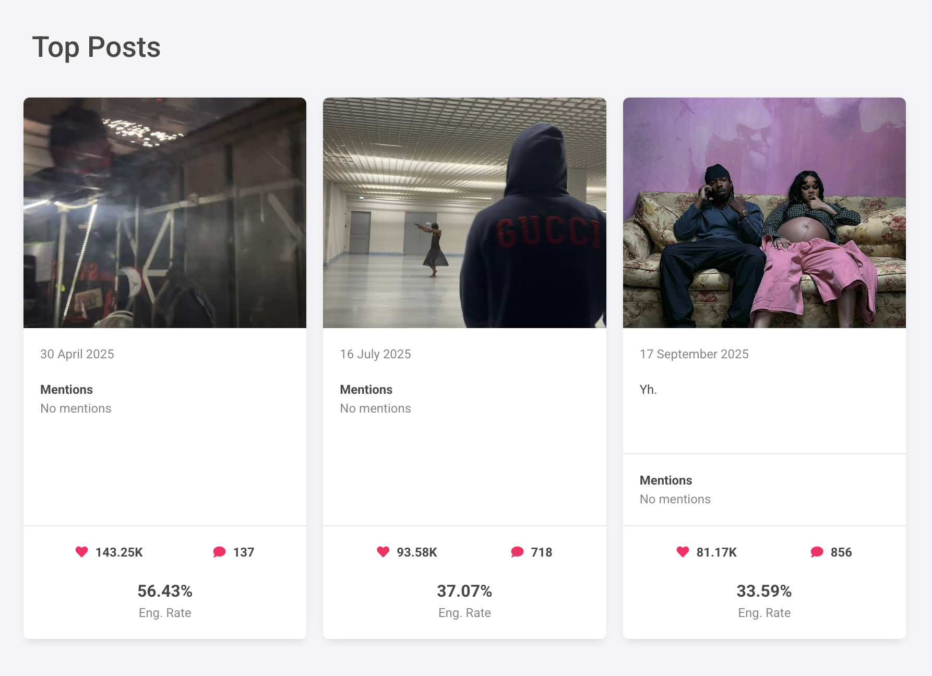The height and width of the screenshot is (676, 932).
Task: Click the comment bubble icon beside 718
Action: (x=517, y=552)
